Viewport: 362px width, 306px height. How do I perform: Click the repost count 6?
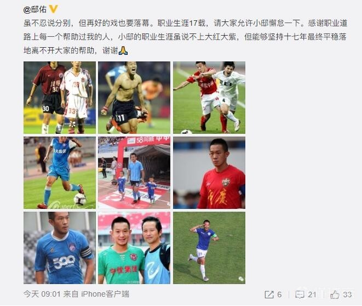[279, 294]
